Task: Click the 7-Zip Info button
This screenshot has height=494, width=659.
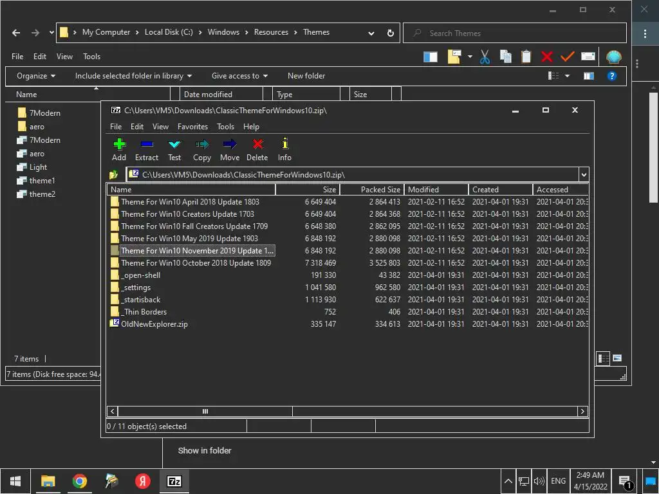Action: [284, 150]
